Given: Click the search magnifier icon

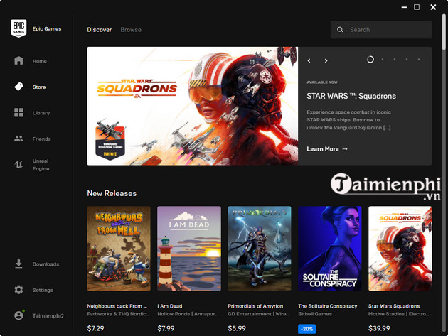Looking at the screenshot, I should pos(340,29).
